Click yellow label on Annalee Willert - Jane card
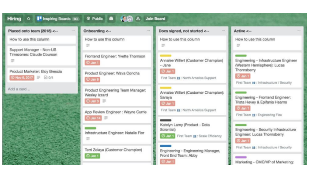 click(x=166, y=55)
